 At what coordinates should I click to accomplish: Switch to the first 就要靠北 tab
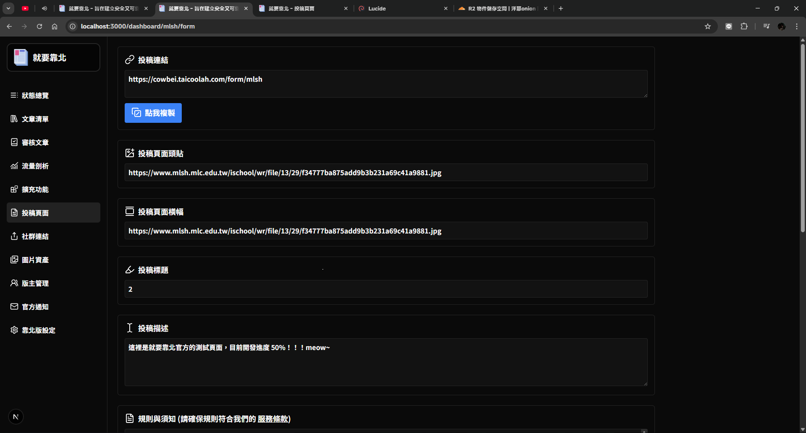pos(102,8)
